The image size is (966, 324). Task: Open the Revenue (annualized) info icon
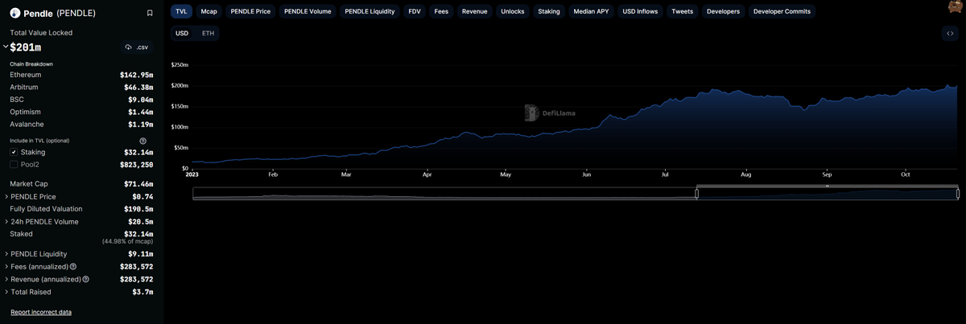[85, 279]
